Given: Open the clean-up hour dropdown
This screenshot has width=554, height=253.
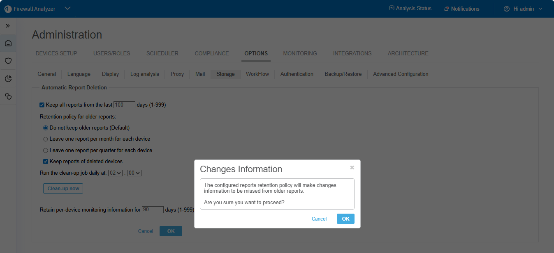Looking at the screenshot, I should [x=115, y=173].
